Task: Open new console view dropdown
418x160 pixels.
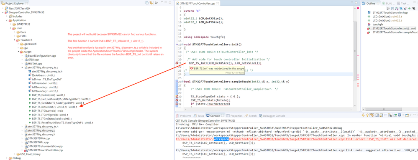Action: tap(411, 115)
